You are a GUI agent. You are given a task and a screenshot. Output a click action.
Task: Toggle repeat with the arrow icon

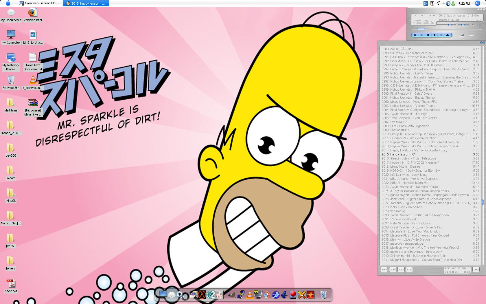[472, 35]
